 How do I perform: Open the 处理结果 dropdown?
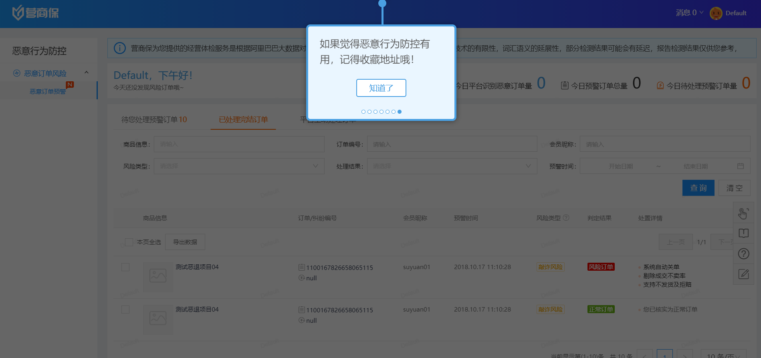point(452,166)
